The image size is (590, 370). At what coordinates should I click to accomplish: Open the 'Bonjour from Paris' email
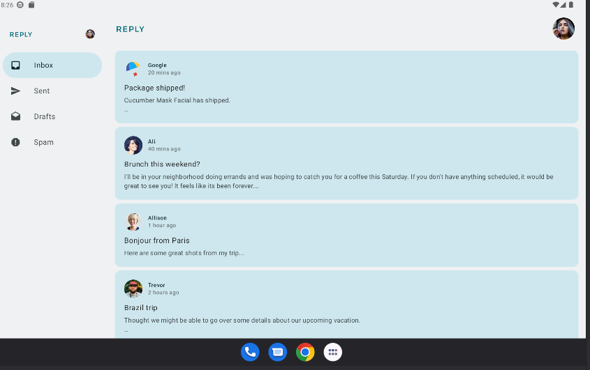(346, 235)
